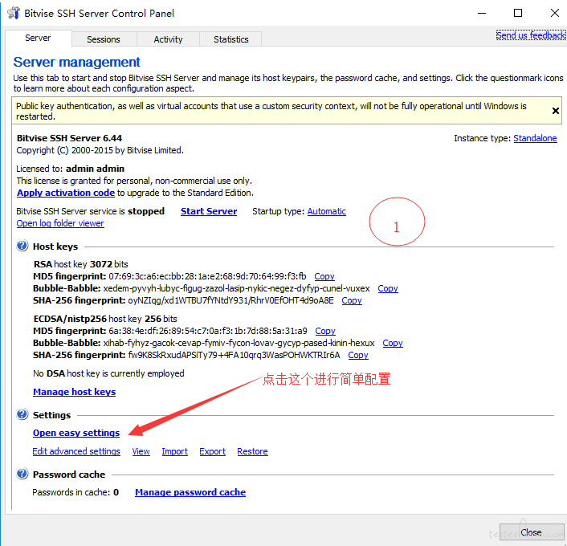
Task: Switch to the Server tab
Action: 38,38
